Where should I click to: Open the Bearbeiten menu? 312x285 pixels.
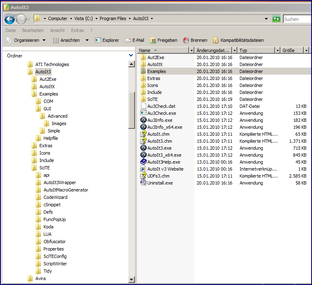[33, 30]
